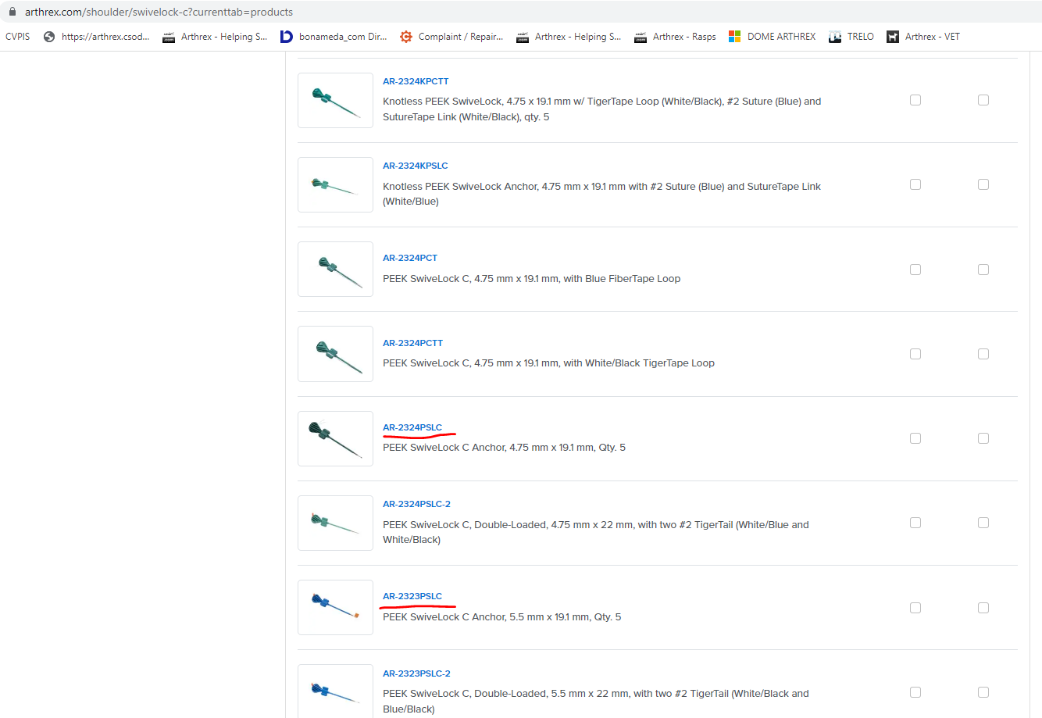Tick second checkbox for AR-2324PCT row

[983, 270]
